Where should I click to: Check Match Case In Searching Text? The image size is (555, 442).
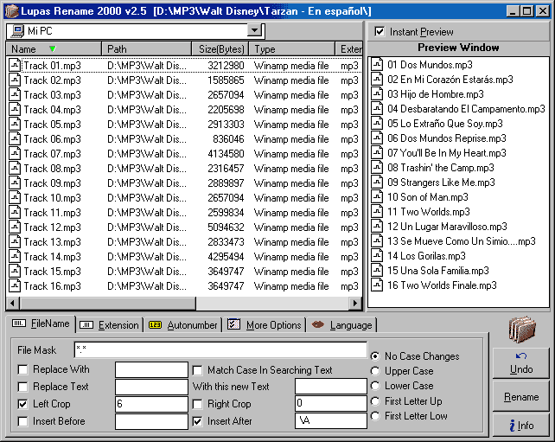(x=197, y=370)
